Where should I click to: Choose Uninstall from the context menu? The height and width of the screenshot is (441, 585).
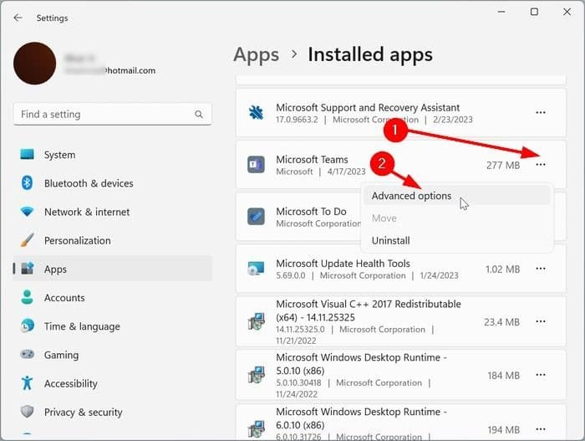pos(457,240)
